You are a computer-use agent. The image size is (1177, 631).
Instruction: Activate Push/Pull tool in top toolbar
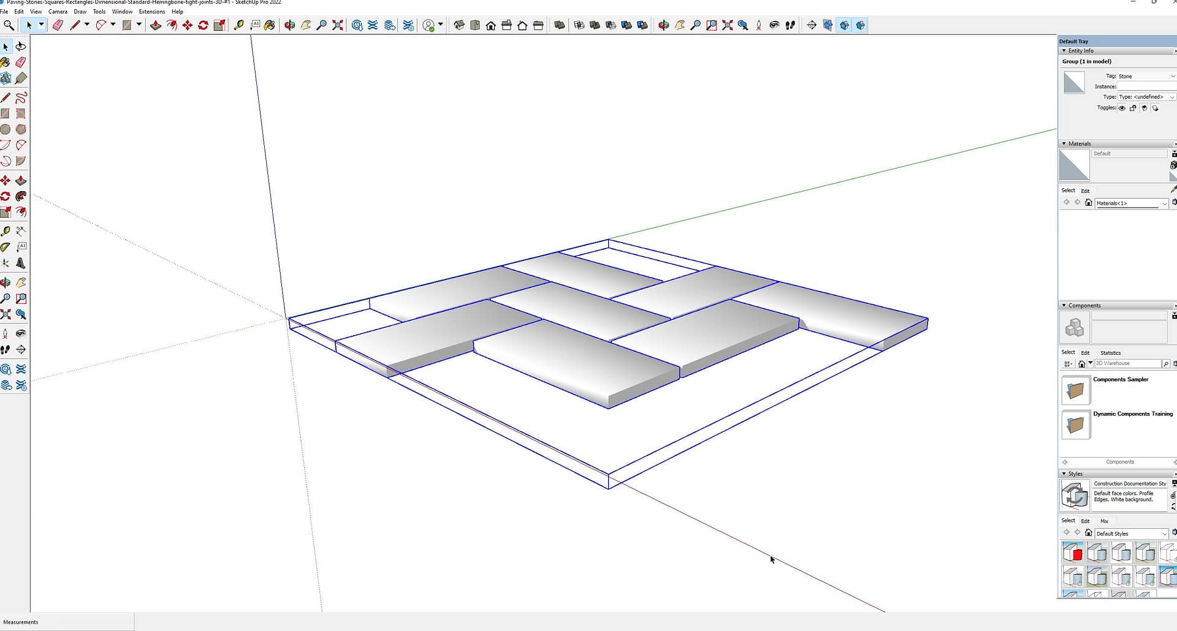pyautogui.click(x=156, y=25)
